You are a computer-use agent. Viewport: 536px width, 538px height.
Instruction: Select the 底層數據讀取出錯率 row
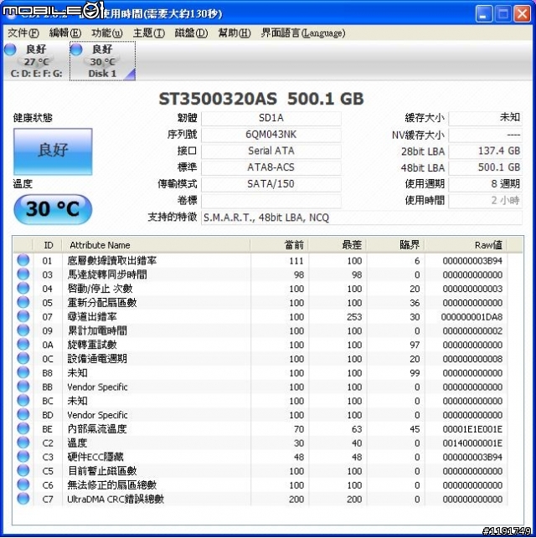(x=261, y=260)
